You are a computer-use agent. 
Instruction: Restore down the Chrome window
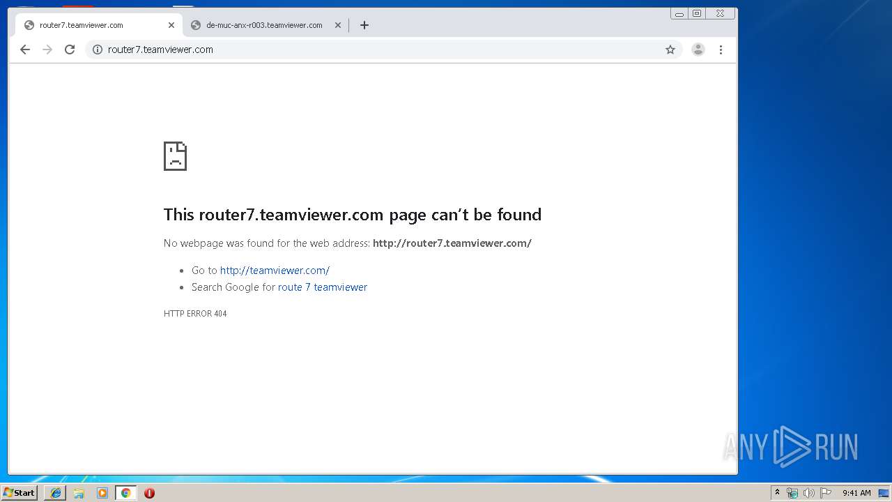[696, 13]
